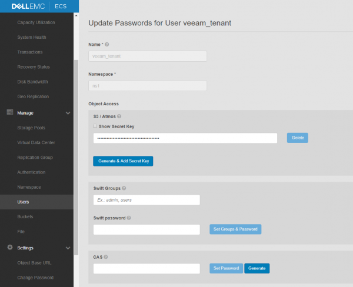This screenshot has width=353, height=287.
Task: Enable the Show Secret Key checkbox
Action: click(x=95, y=126)
